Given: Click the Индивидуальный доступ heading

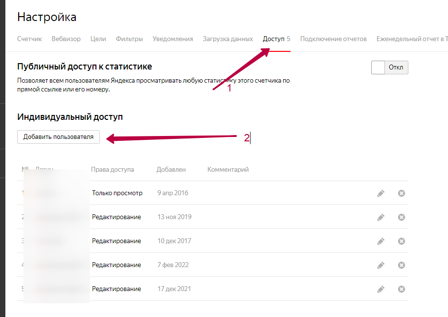Looking at the screenshot, I should click(70, 117).
